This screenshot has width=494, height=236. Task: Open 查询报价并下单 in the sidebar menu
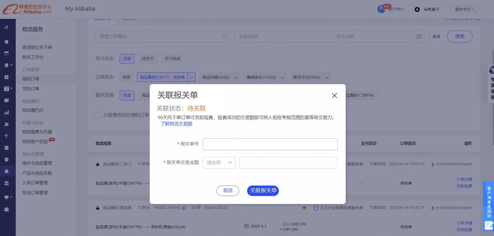coord(37,47)
